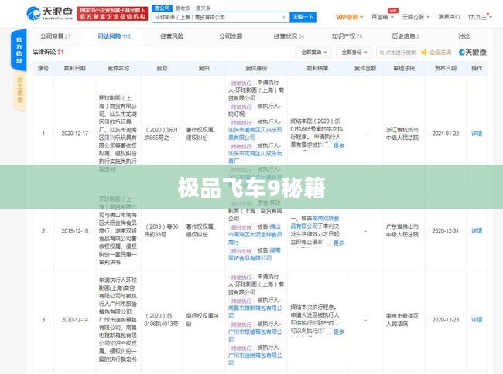Screen dimensions: 503x374
Task: Click the 更多 link in row 1 裁判结果
Action: tap(339, 146)
